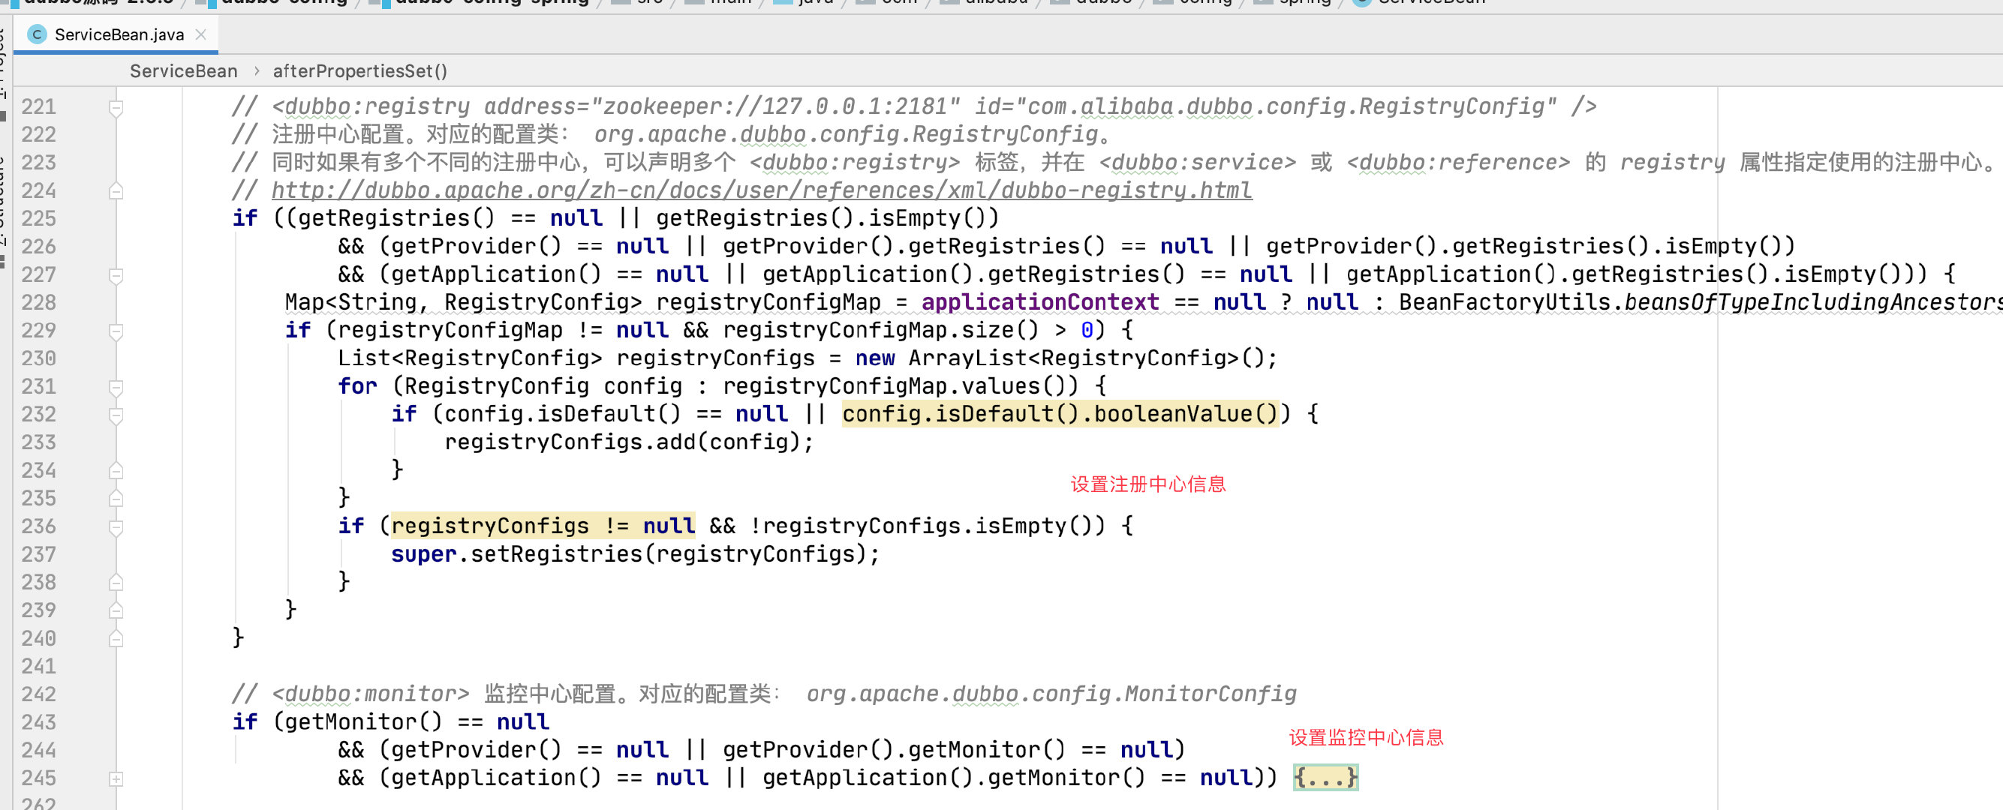Click the applicationContext field on line 228
2003x810 pixels.
click(1039, 302)
